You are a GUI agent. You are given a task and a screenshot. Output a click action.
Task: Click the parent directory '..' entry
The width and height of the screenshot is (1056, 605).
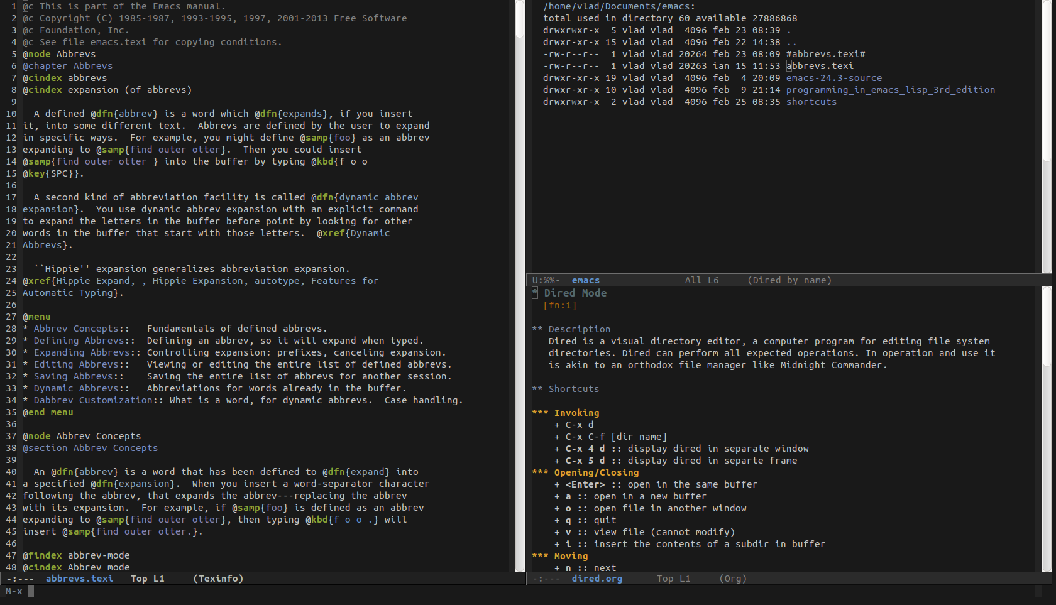(x=791, y=42)
